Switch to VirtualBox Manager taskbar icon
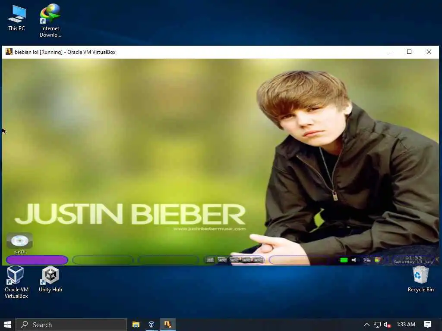 click(x=152, y=325)
